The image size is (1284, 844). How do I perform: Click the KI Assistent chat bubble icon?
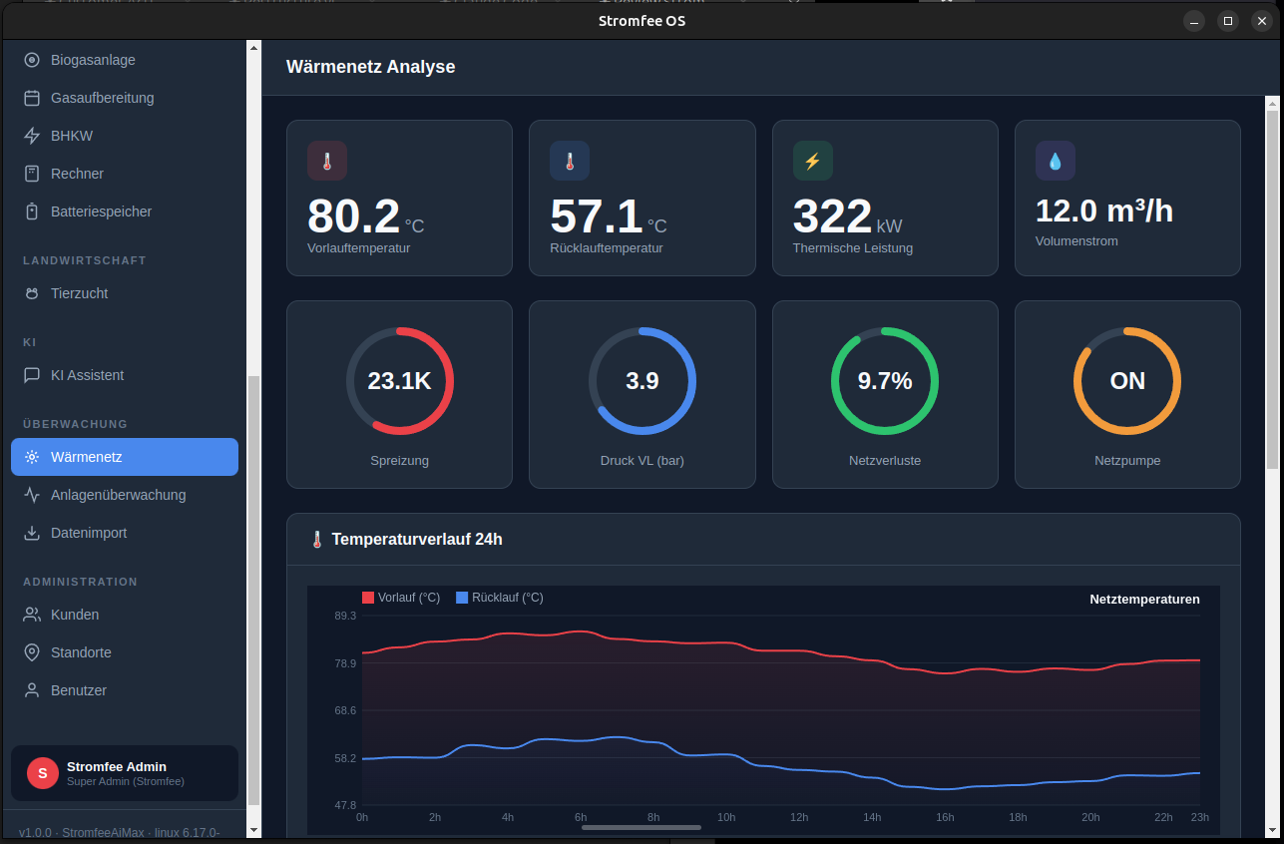pyautogui.click(x=32, y=375)
